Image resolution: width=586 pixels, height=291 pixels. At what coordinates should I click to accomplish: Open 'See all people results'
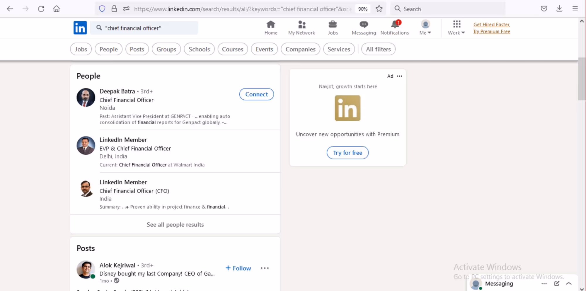(x=175, y=224)
